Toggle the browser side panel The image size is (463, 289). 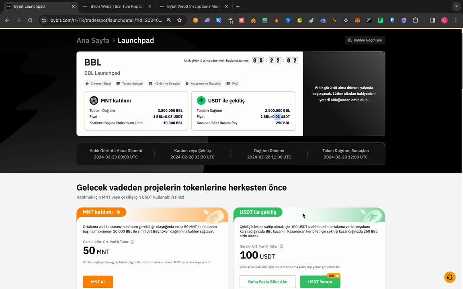(x=432, y=20)
